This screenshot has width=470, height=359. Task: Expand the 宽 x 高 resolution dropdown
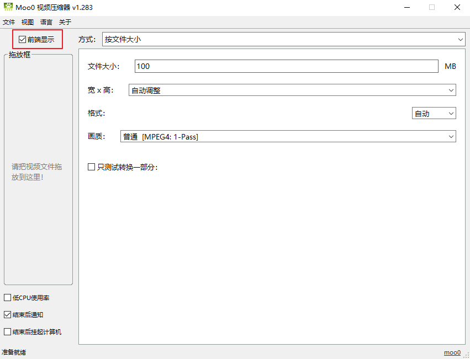(291, 89)
